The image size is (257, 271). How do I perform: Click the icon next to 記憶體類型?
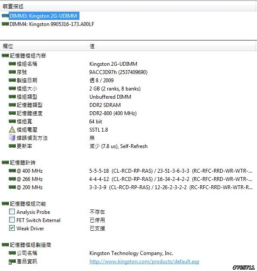12,105
